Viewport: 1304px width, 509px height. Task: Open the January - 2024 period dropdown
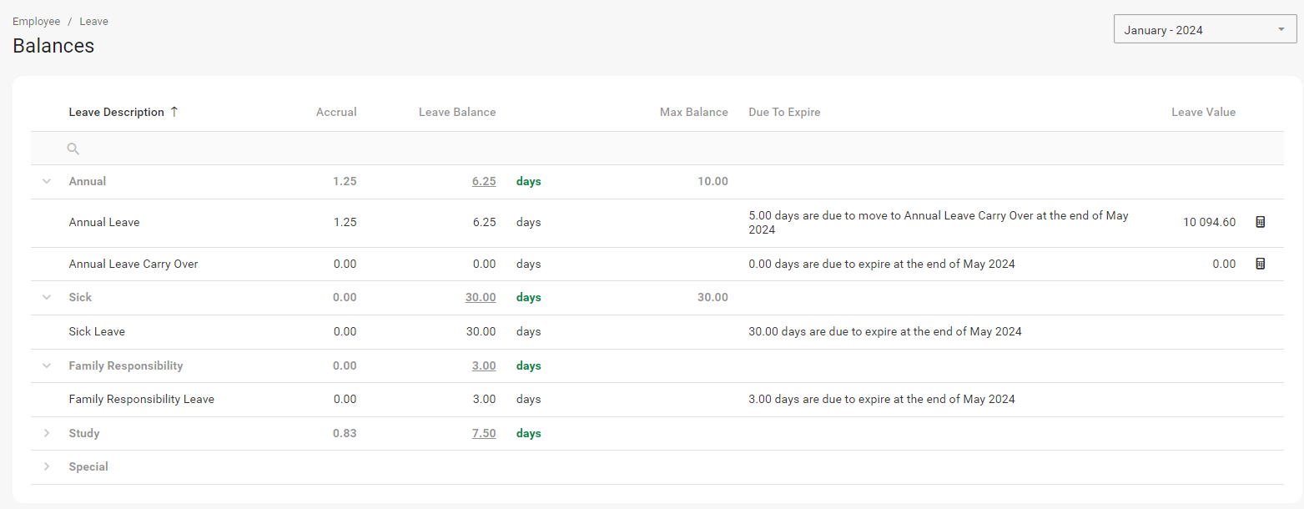point(1204,30)
